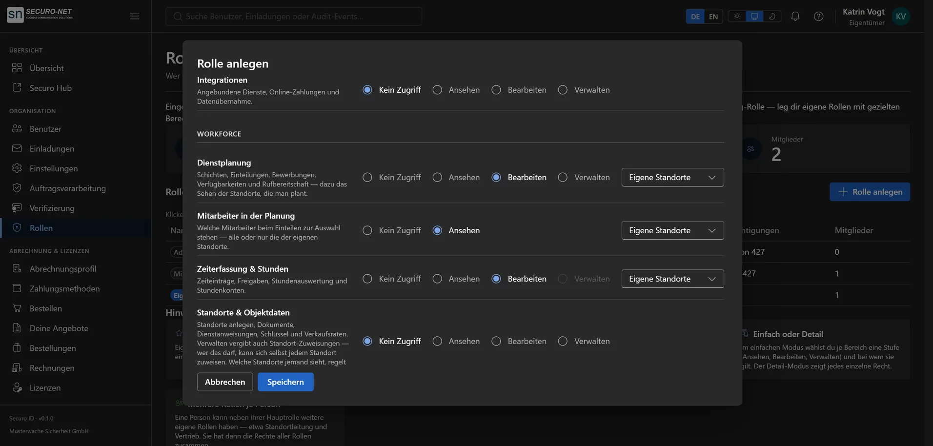Click Abbrechen in the dialog
933x446 pixels.
[x=225, y=382]
